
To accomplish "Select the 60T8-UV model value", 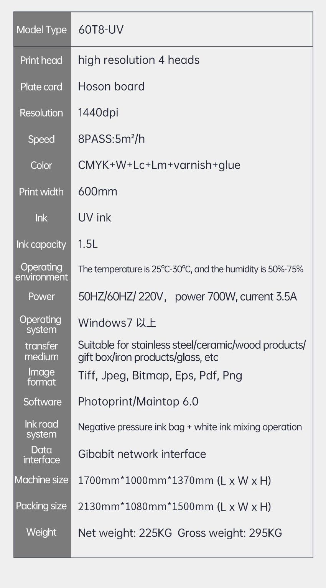I will coord(101,30).
